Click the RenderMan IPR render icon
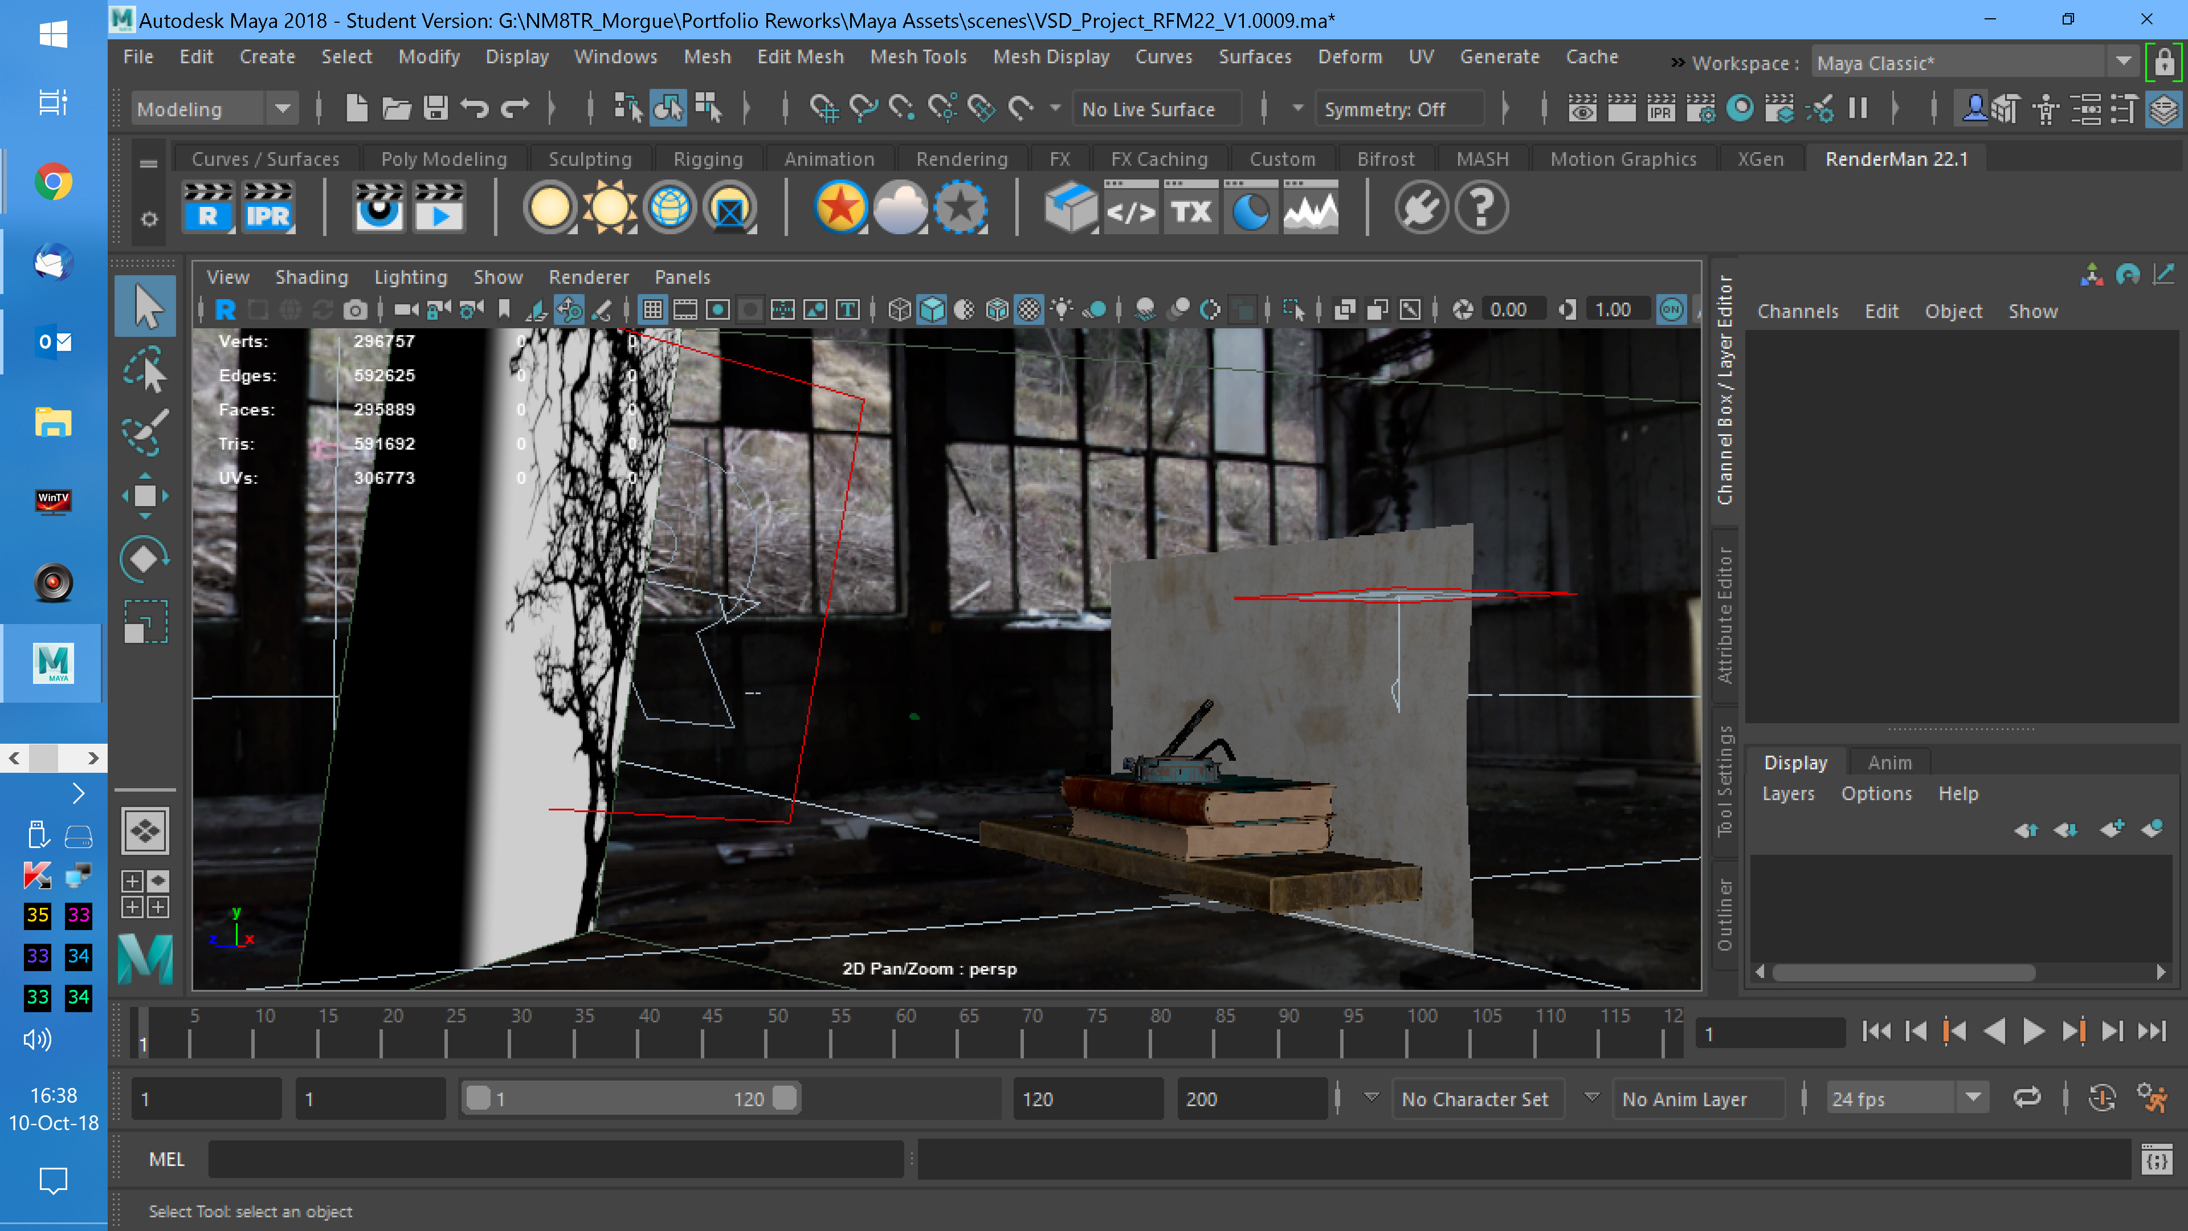 click(268, 207)
